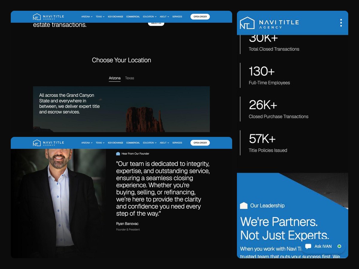This screenshot has width=359, height=269.
Task: Switch to the Texas location tab
Action: coord(130,78)
